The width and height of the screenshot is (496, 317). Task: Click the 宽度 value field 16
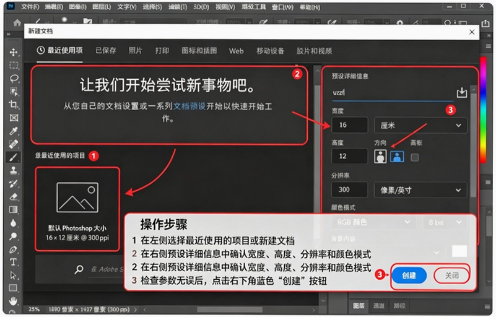(349, 125)
